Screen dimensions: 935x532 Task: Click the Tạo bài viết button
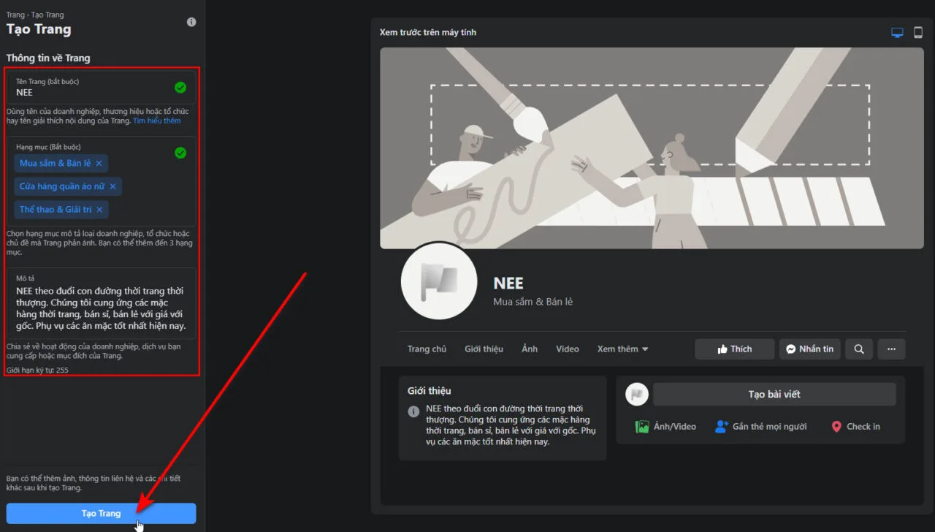click(x=774, y=395)
